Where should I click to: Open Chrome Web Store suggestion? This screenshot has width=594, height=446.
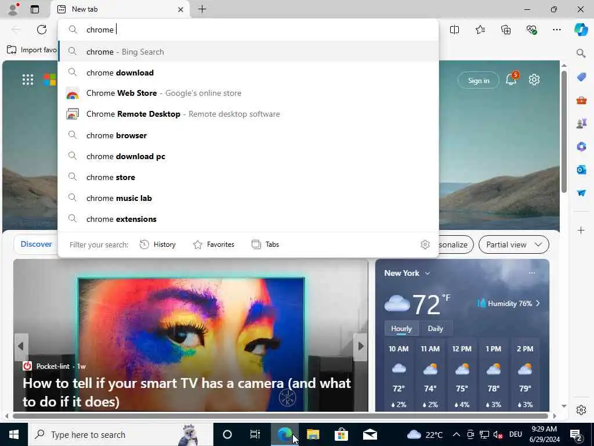coord(248,93)
